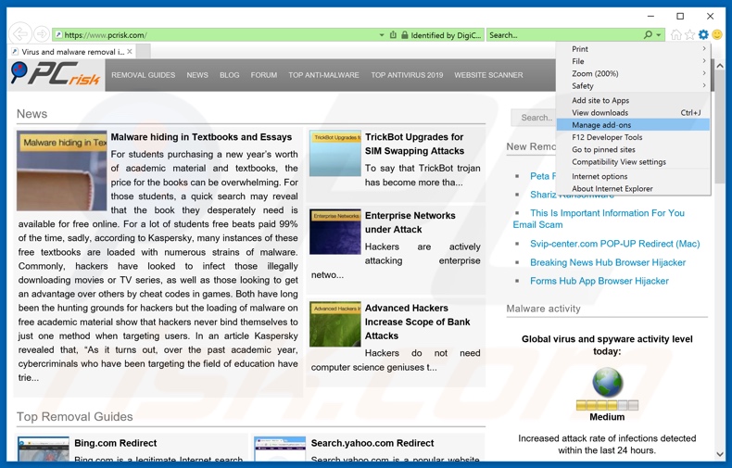
Task: Click the Search.yahoo.com Redirect thumbnail
Action: 280,449
